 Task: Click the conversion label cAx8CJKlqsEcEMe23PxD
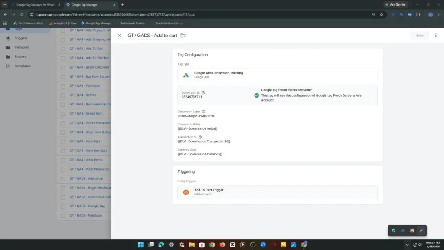point(196,116)
